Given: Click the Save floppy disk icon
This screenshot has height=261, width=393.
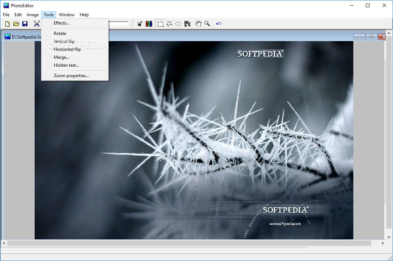Looking at the screenshot, I should (x=25, y=24).
